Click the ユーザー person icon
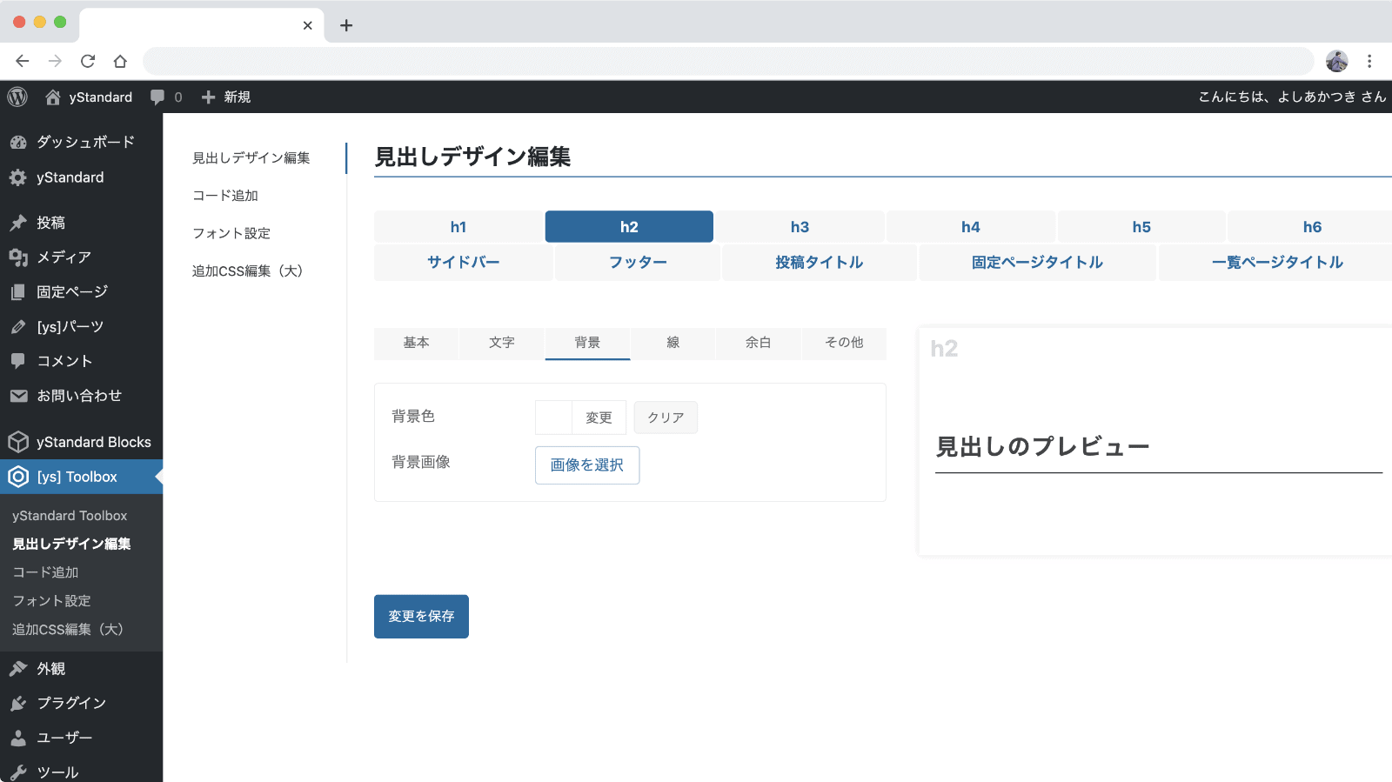Image resolution: width=1392 pixels, height=782 pixels. pyautogui.click(x=18, y=738)
